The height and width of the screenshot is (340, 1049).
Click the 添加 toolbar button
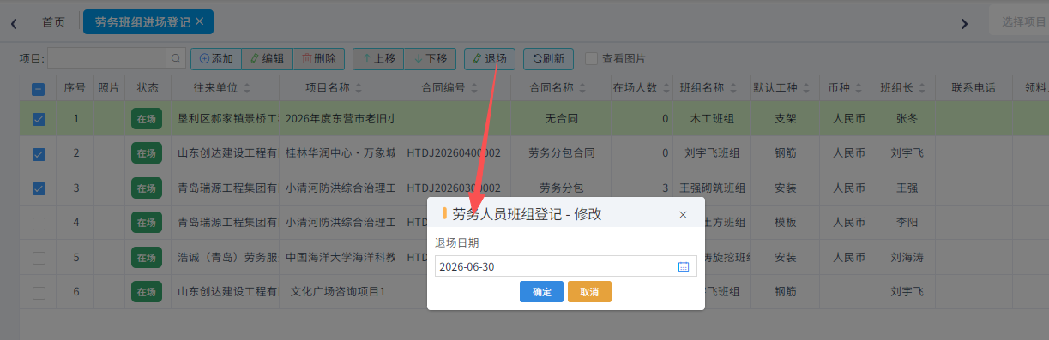tap(215, 59)
